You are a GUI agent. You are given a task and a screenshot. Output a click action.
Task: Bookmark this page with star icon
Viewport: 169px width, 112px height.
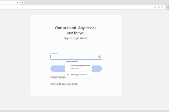[163, 8]
